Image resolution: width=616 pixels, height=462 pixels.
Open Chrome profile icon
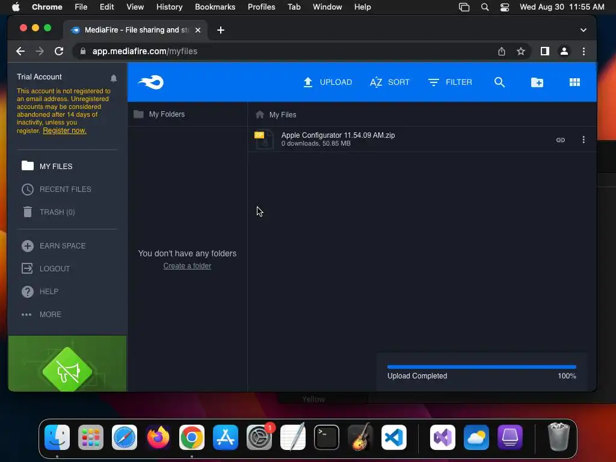pos(564,51)
